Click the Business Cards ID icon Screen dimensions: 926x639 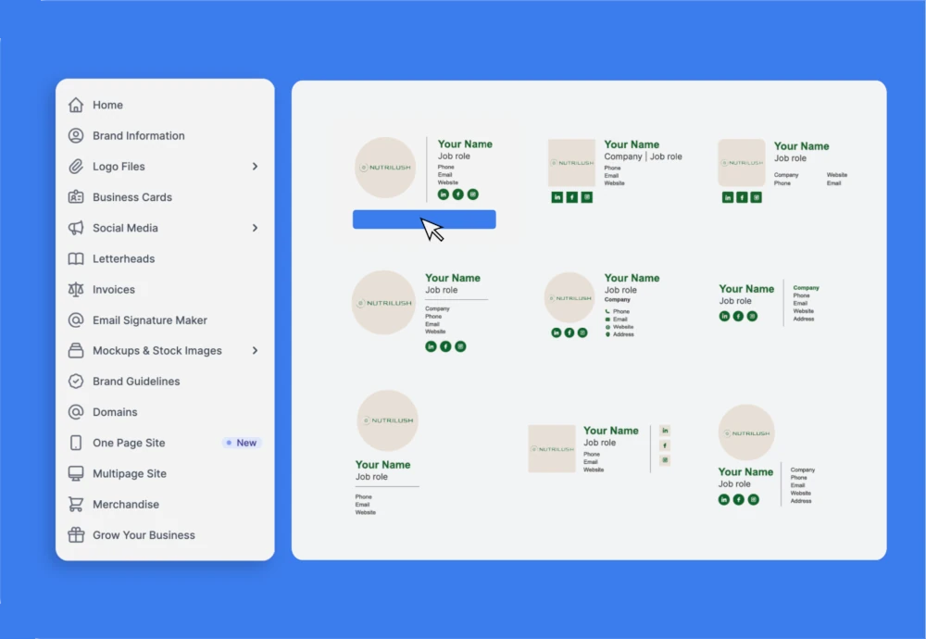(x=76, y=197)
